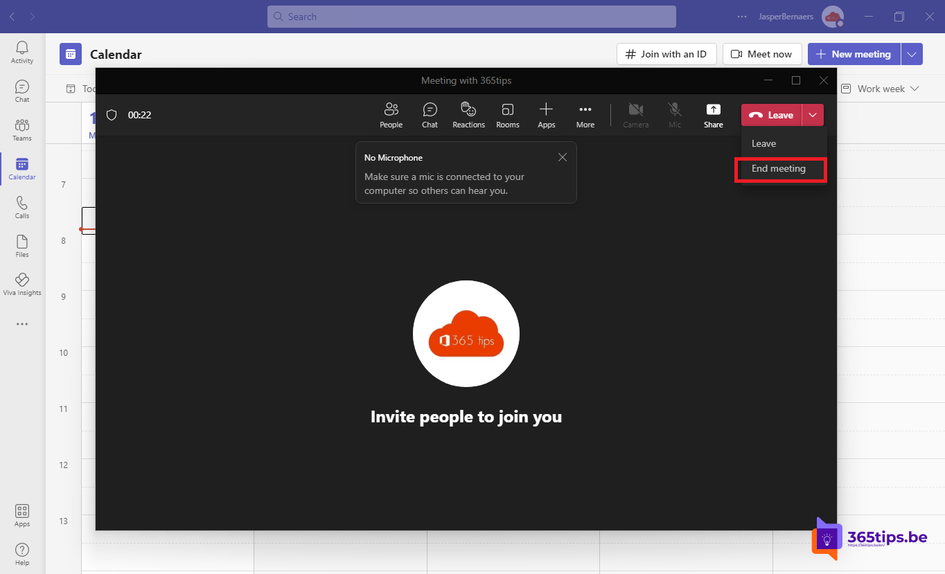Open More actions in meeting toolbar
The width and height of the screenshot is (945, 574).
(585, 115)
